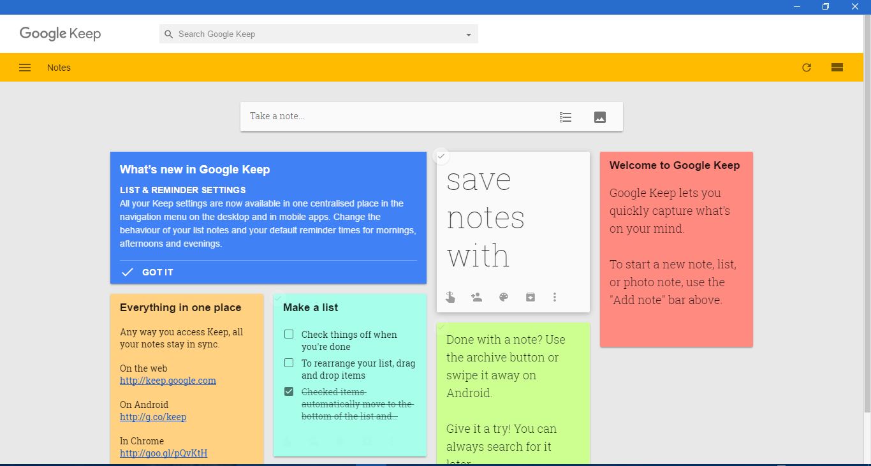The image size is (871, 466).
Task: Open the g.co/keep Android link
Action: click(153, 417)
